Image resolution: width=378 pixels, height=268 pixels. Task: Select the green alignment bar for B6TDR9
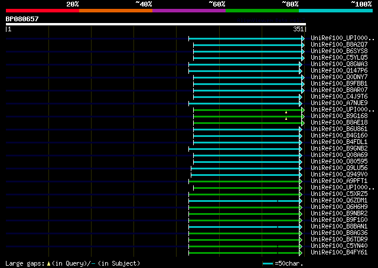pos(245,239)
